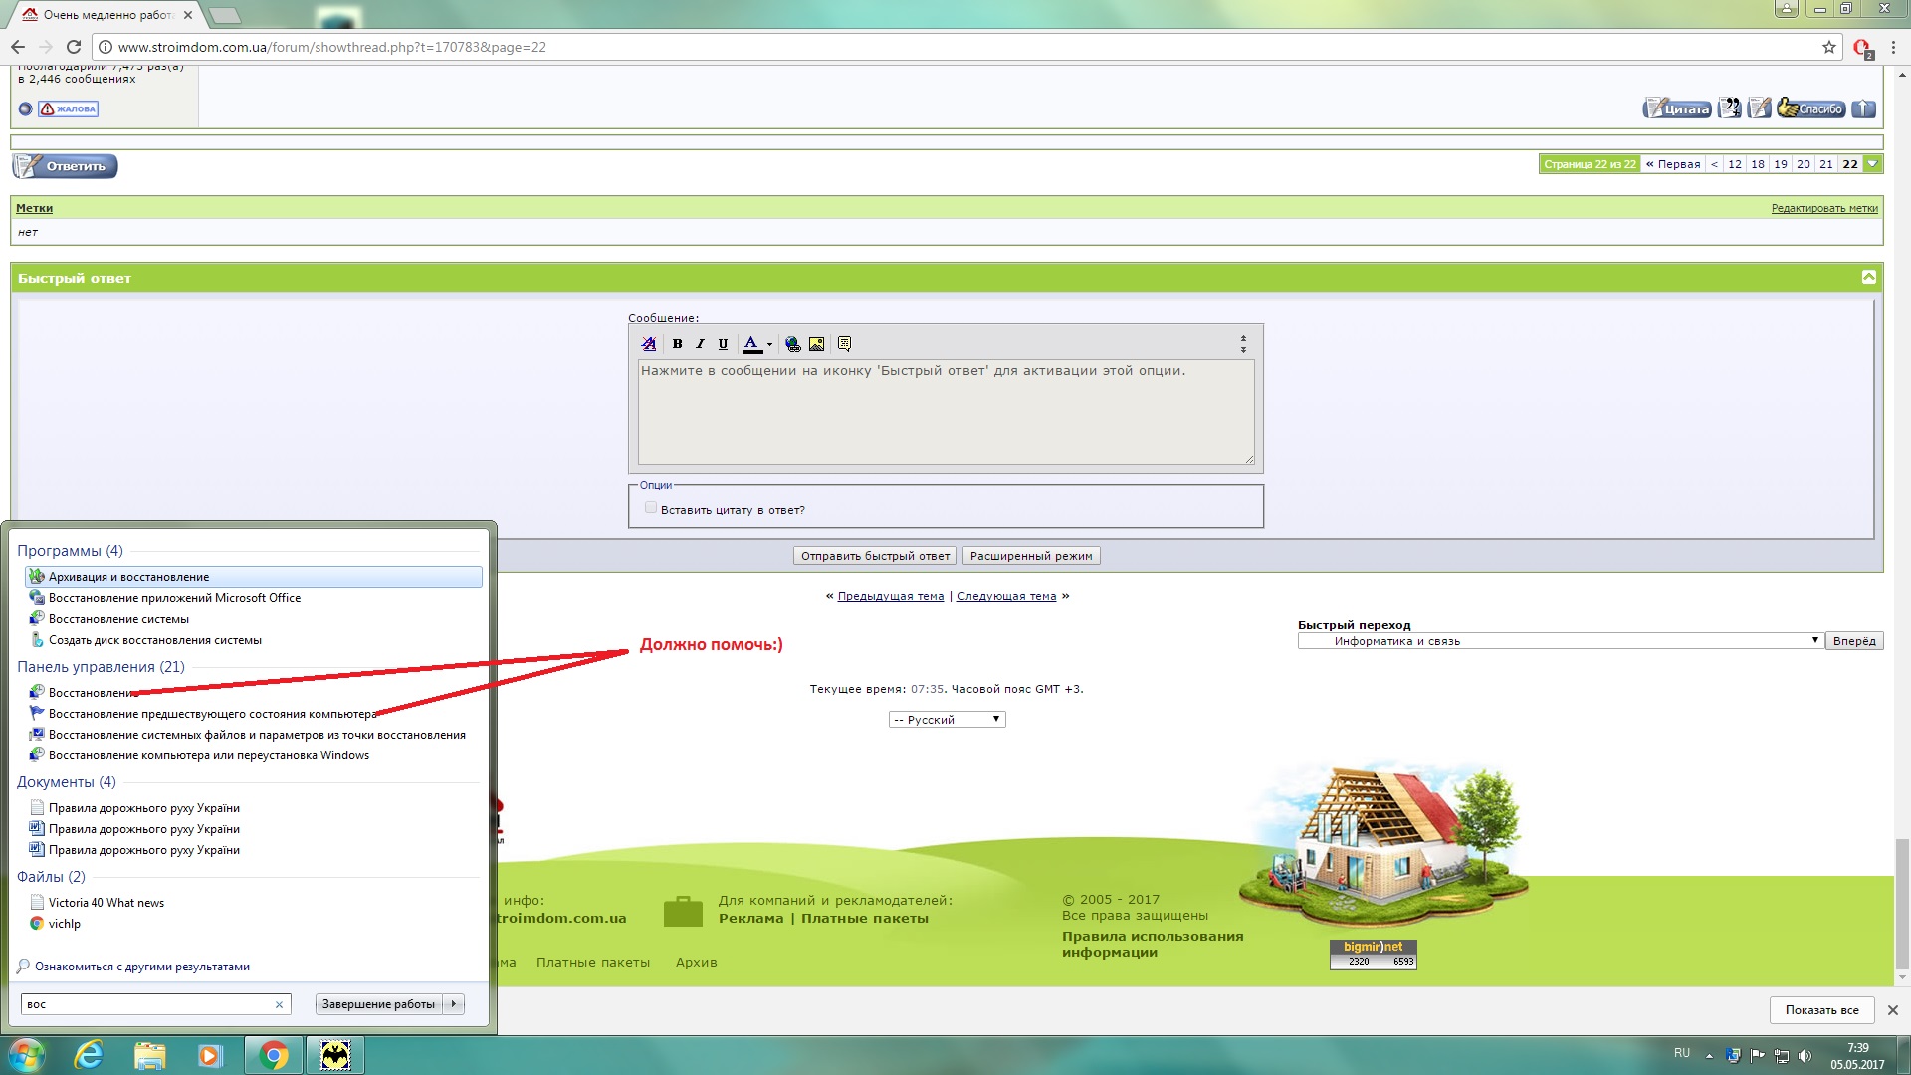Click the Показать все downloads button
1911x1075 pixels.
[x=1821, y=1010]
